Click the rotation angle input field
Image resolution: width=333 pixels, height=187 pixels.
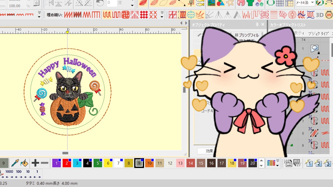[112, 3]
